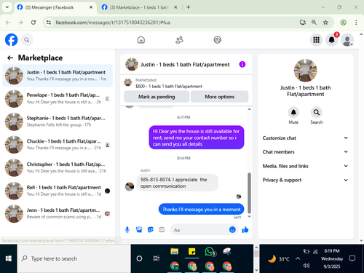Open Justin's conversation in the list
Image resolution: width=364 pixels, height=273 pixels.
coord(58,76)
